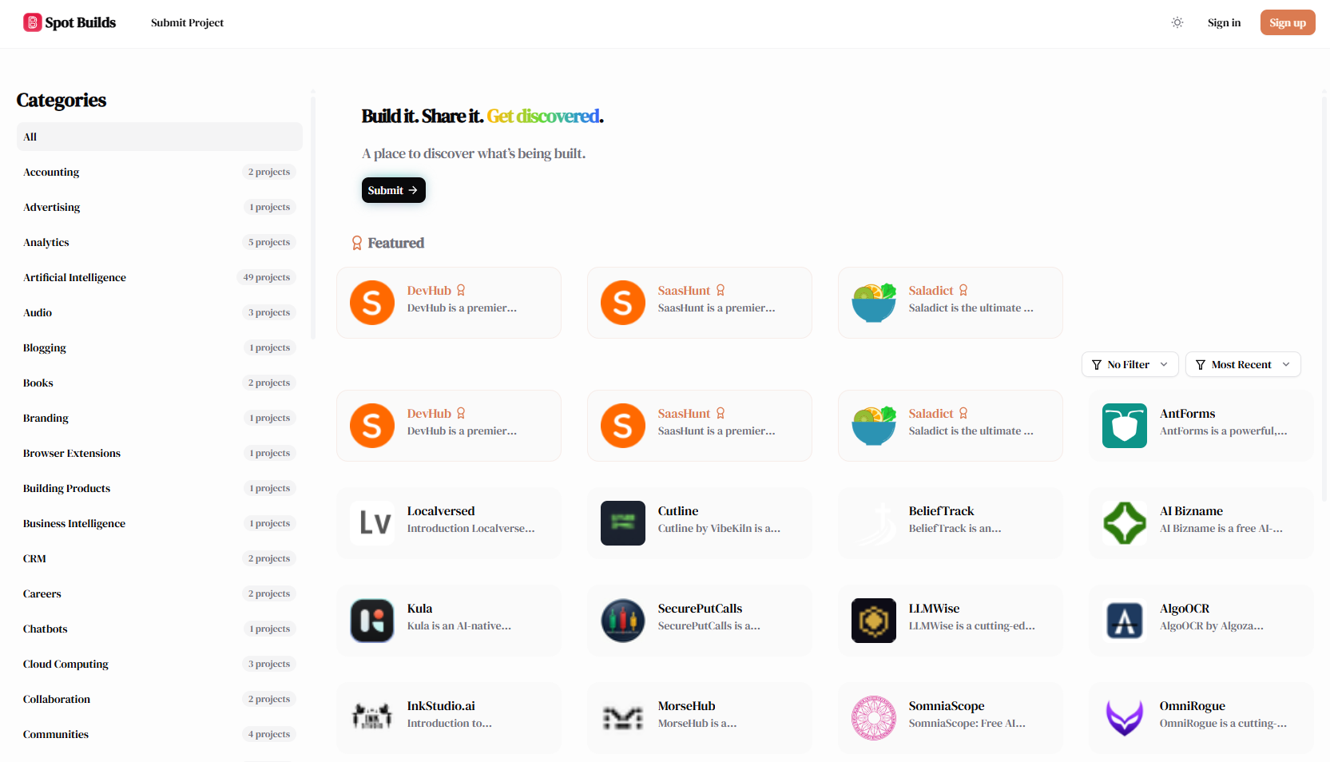This screenshot has width=1330, height=762.
Task: Click the Spot Builds logo icon
Action: coord(32,22)
